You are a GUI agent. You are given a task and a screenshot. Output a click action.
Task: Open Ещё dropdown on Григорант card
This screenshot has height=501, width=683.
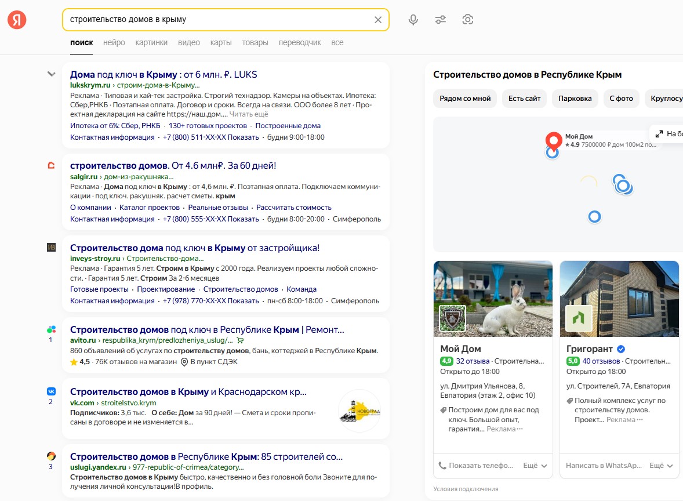[x=661, y=466]
